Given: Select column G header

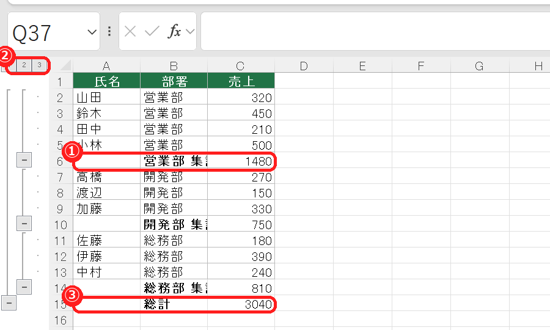Looking at the screenshot, I should click(480, 65).
